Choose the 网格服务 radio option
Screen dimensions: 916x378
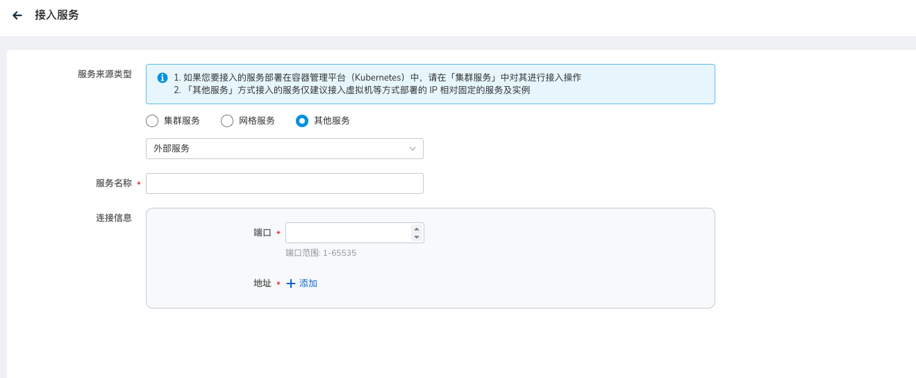(227, 121)
